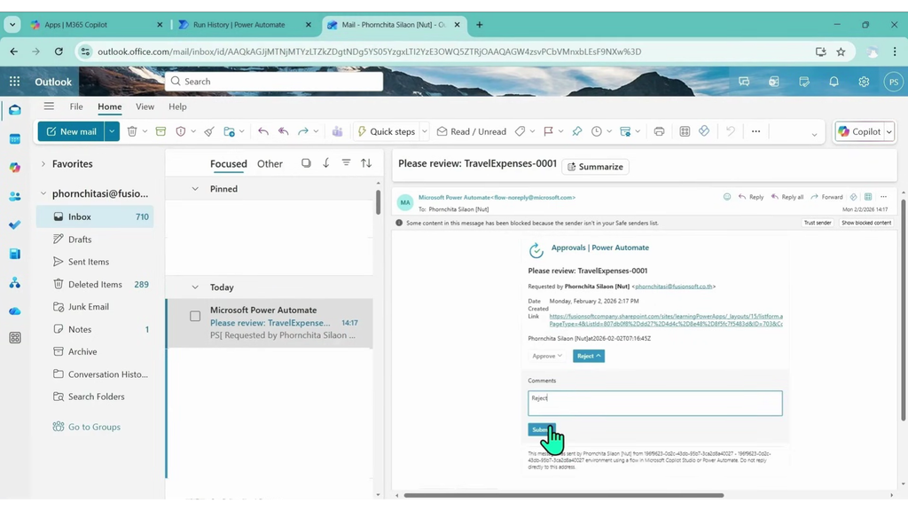This screenshot has width=908, height=511.
Task: Pin the message using the pin icon
Action: coord(576,131)
